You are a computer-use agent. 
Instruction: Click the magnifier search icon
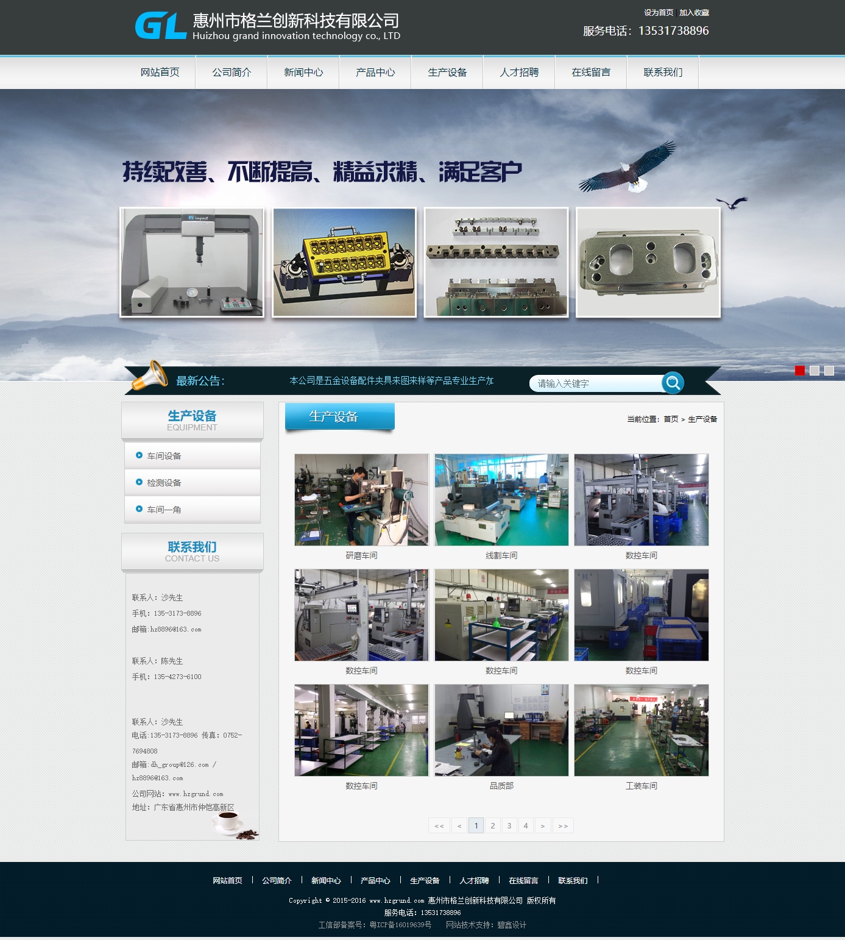pyautogui.click(x=673, y=382)
